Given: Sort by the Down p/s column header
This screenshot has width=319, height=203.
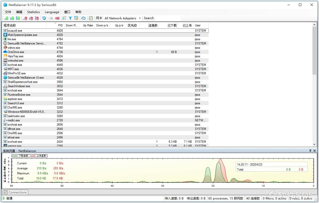Looking at the screenshot, I should (102, 25).
